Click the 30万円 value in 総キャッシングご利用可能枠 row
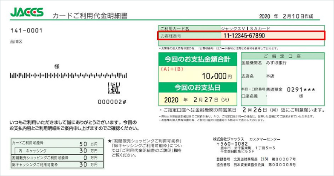The height and width of the screenshot is (176, 334). point(89,164)
